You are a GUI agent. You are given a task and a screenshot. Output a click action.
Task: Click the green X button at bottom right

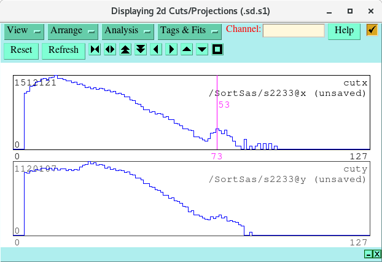coord(377,254)
